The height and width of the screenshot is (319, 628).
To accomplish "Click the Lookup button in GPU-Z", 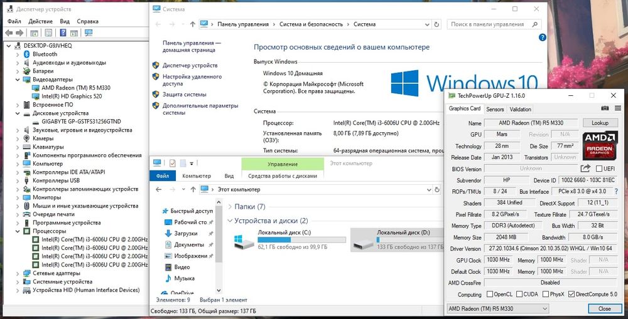I will [600, 123].
